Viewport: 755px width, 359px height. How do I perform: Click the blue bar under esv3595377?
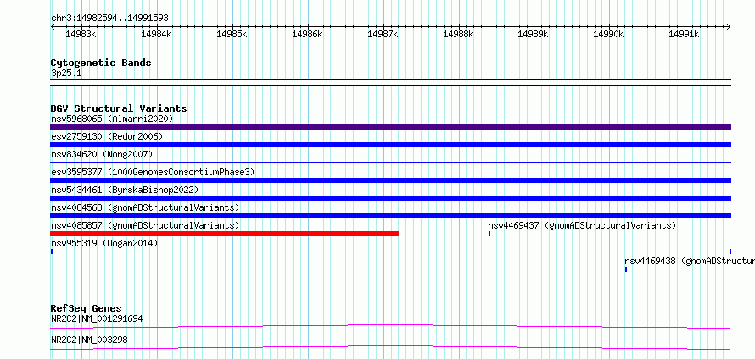coord(390,180)
